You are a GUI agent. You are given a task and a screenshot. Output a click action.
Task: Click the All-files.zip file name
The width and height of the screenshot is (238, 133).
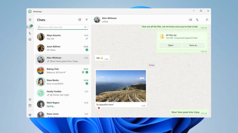click(171, 35)
